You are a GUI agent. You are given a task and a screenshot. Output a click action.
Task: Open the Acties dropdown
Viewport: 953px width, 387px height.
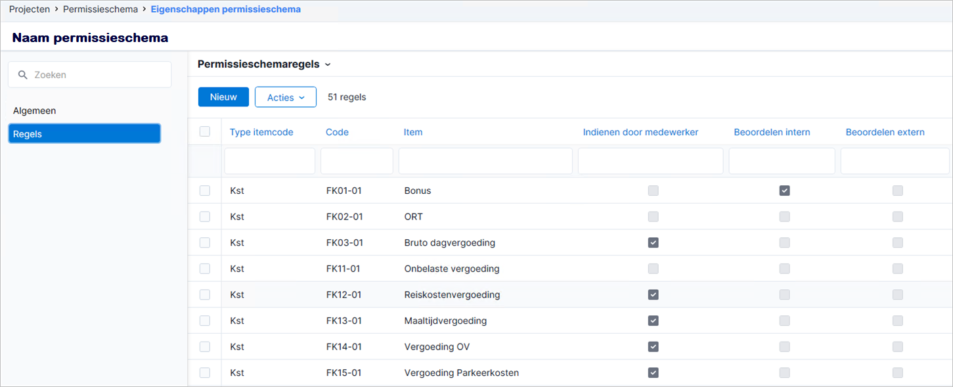(x=286, y=97)
